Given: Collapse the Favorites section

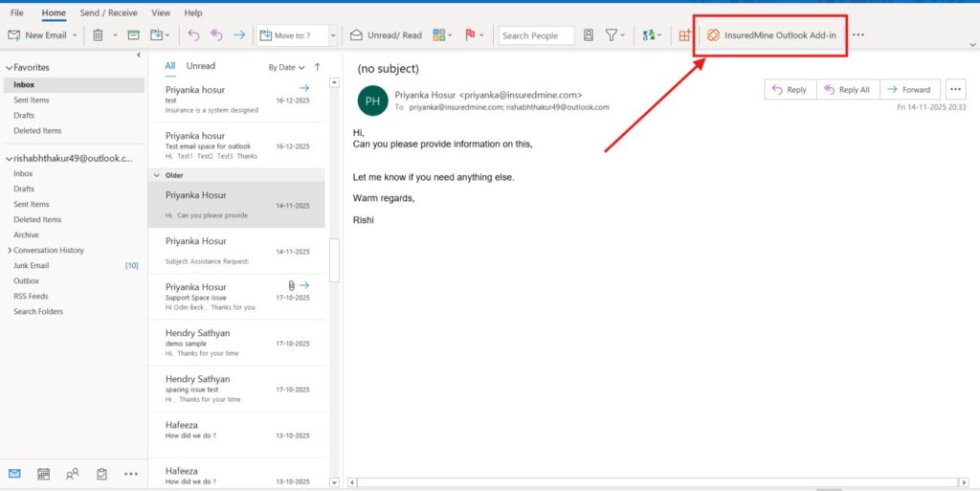Looking at the screenshot, I should (x=10, y=68).
